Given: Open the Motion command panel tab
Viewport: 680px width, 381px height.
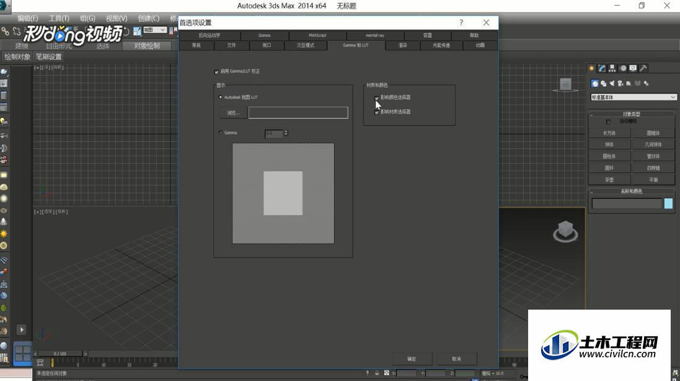Looking at the screenshot, I should click(623, 68).
